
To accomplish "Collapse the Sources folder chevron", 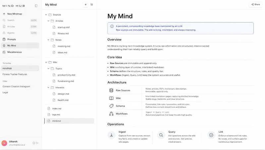I will pos(46,15).
